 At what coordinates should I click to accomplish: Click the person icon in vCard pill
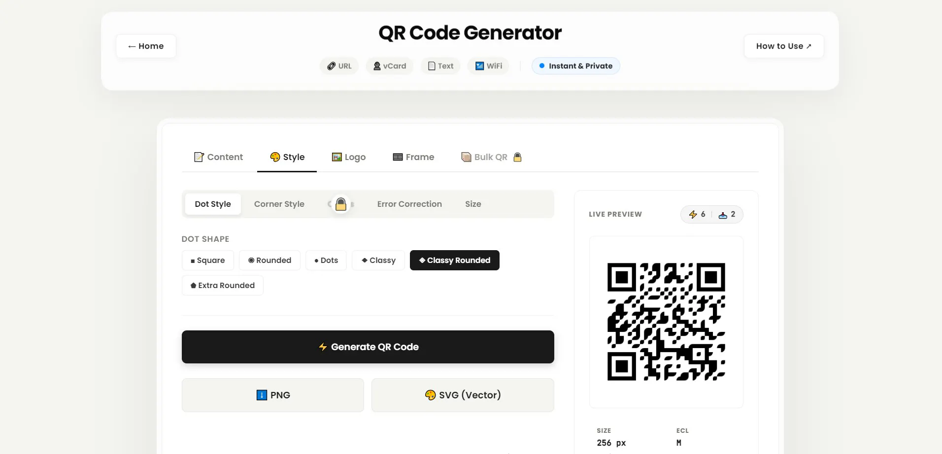click(x=377, y=66)
